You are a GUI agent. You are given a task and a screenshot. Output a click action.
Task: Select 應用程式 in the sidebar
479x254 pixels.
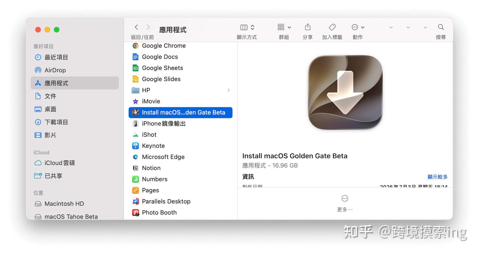[x=75, y=83]
